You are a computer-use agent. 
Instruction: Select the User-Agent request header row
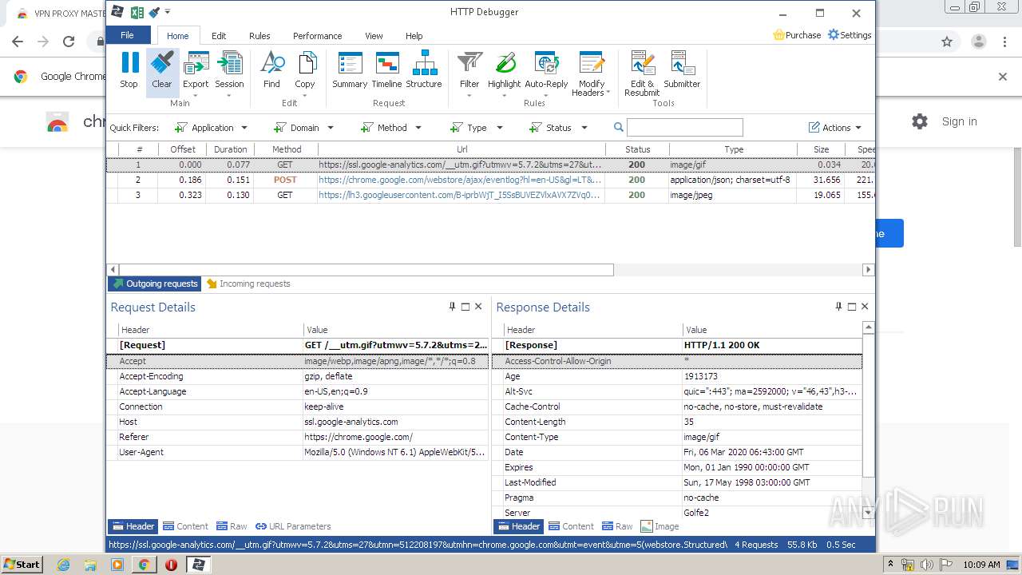click(298, 452)
